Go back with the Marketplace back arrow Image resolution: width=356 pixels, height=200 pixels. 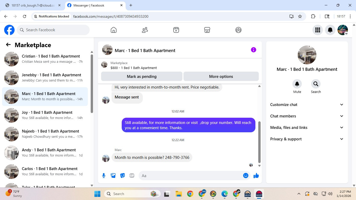point(8,45)
